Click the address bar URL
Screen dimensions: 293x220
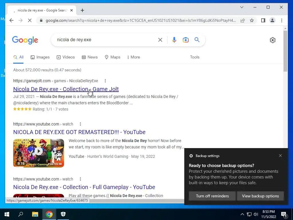[x=141, y=20]
